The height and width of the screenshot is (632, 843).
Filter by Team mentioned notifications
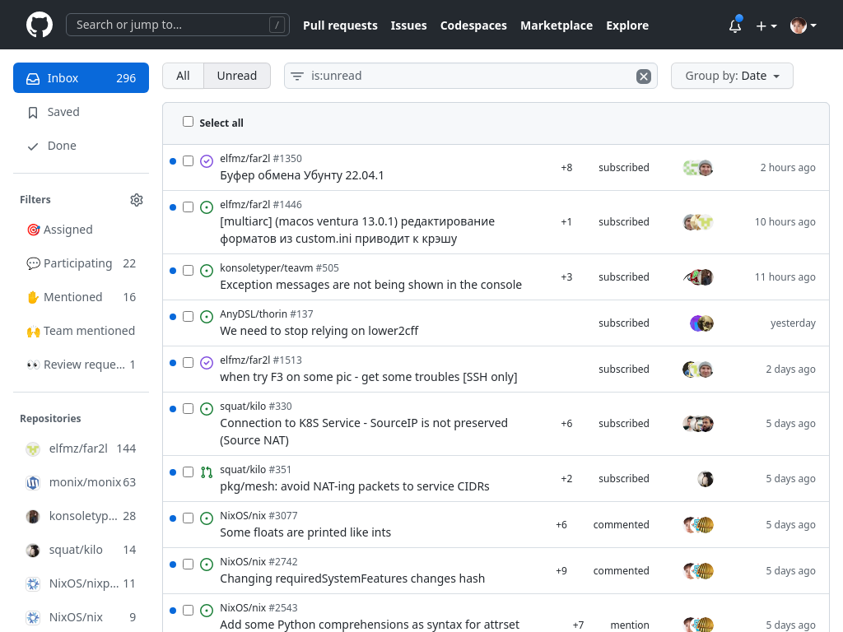[82, 331]
